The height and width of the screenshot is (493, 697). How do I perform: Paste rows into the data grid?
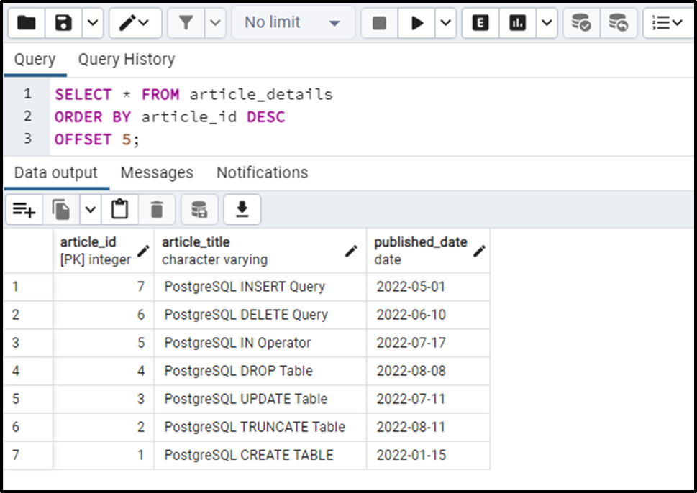[x=119, y=209]
